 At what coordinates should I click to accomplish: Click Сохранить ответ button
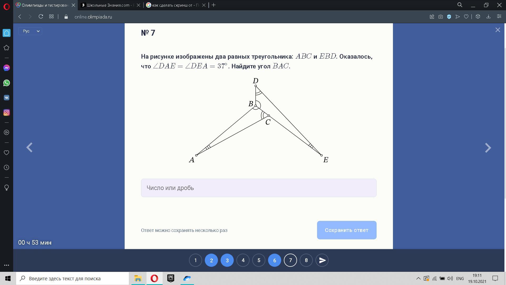point(347,230)
